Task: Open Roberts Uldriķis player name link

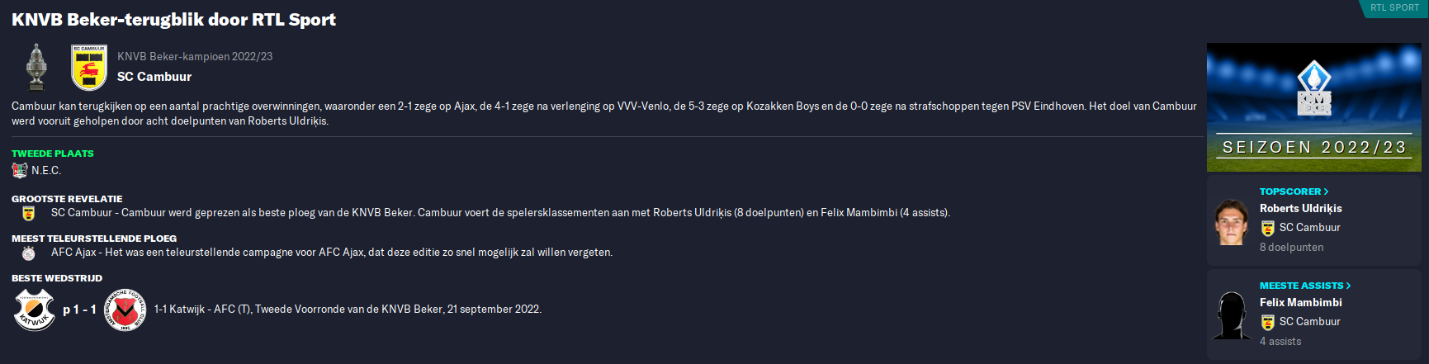Action: tap(1300, 209)
